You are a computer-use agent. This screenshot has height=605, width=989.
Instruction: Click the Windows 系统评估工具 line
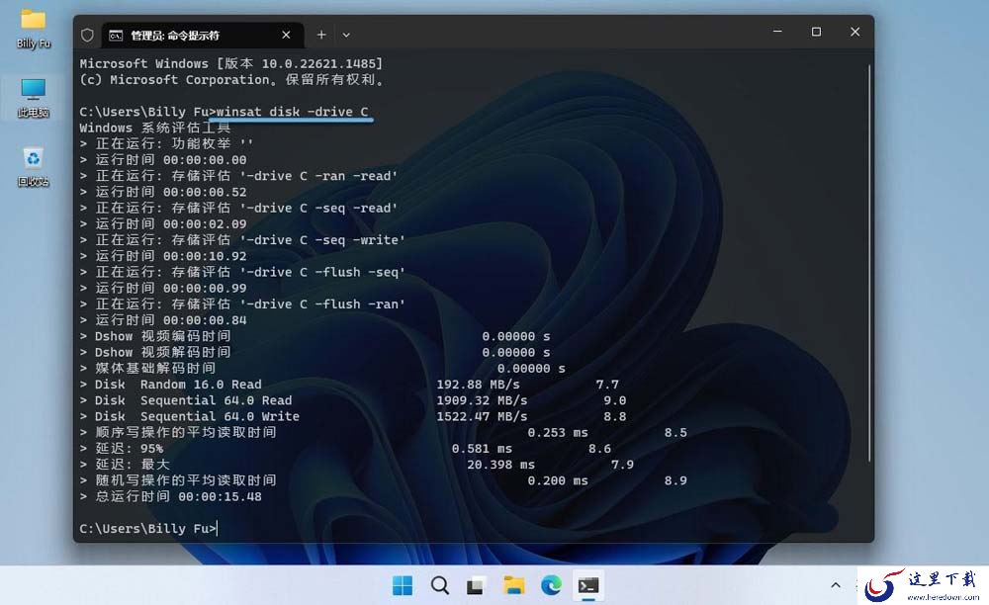(155, 128)
